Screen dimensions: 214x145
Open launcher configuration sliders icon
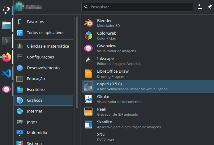tap(199, 6)
